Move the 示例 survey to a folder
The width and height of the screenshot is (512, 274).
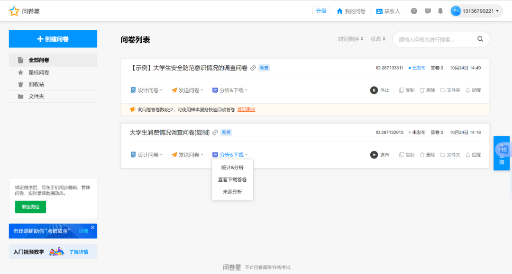[450, 90]
